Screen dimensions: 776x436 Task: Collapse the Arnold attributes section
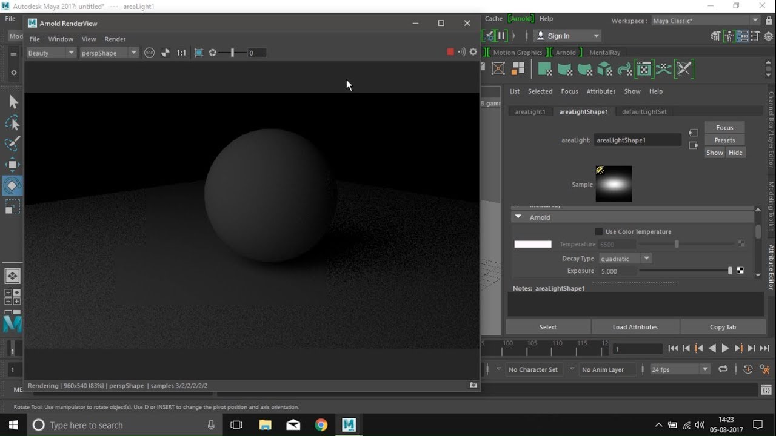click(518, 217)
